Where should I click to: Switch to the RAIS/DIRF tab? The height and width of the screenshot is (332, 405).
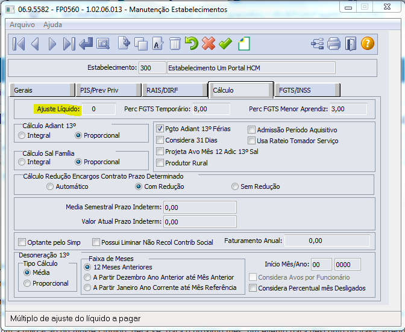point(175,90)
